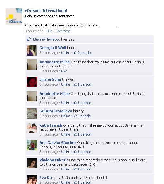The image size is (164, 184).
Task: Click the thumbs-up icon beside Etienne Hemagou
Action: [x=29, y=39]
